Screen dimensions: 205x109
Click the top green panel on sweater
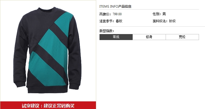pyautogui.click(x=64, y=23)
